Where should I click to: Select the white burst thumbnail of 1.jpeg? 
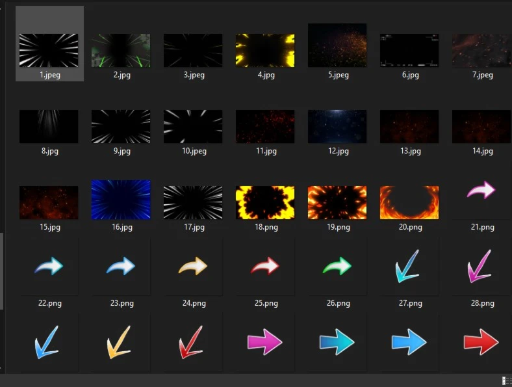[x=49, y=50]
